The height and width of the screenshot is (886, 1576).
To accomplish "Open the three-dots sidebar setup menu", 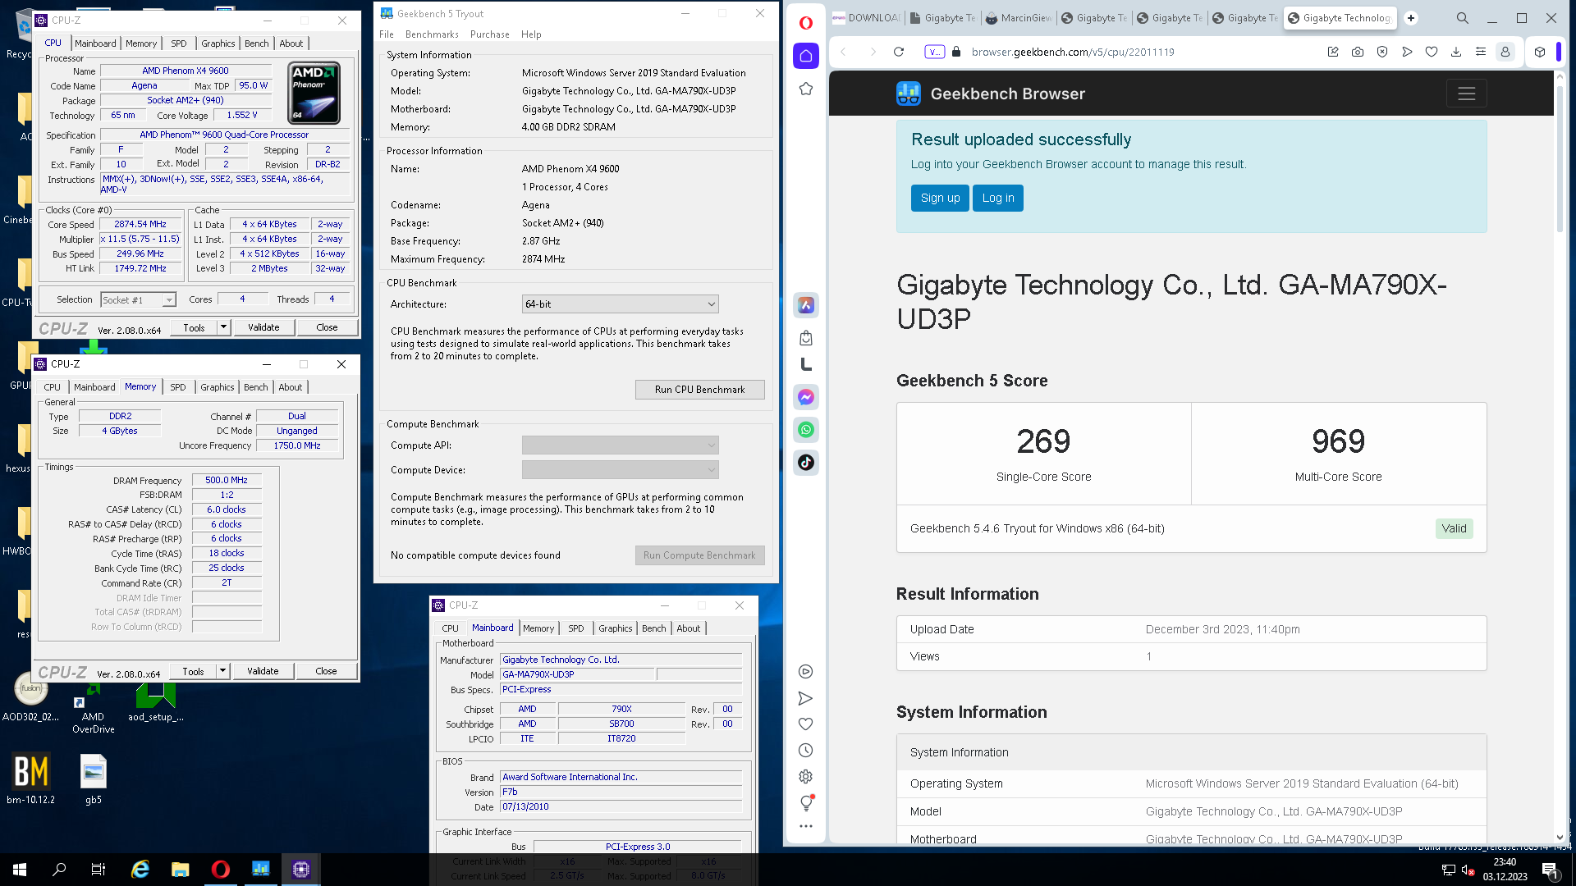I will (x=806, y=827).
